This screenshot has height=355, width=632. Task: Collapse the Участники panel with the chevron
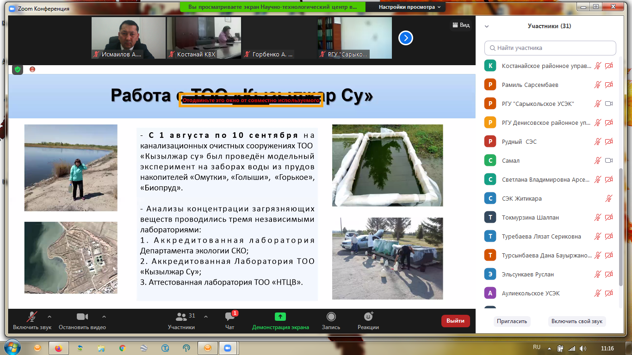(x=487, y=26)
